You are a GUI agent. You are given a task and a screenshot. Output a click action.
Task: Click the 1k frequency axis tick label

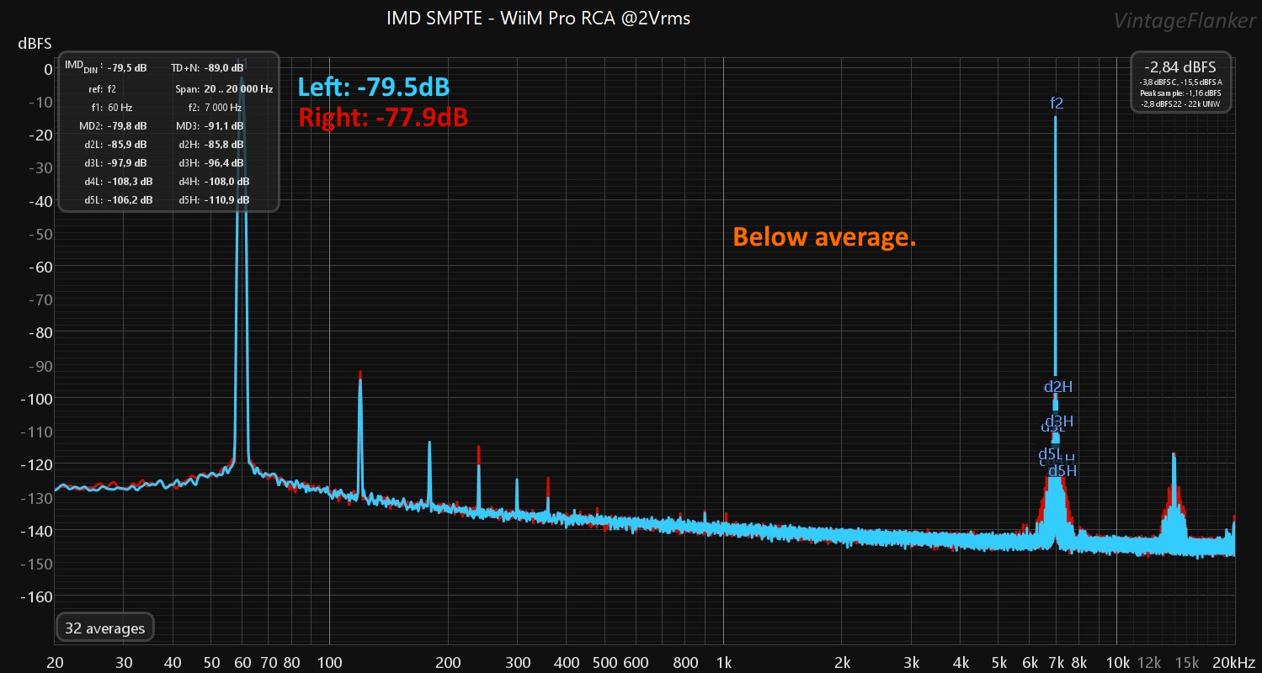click(x=724, y=661)
